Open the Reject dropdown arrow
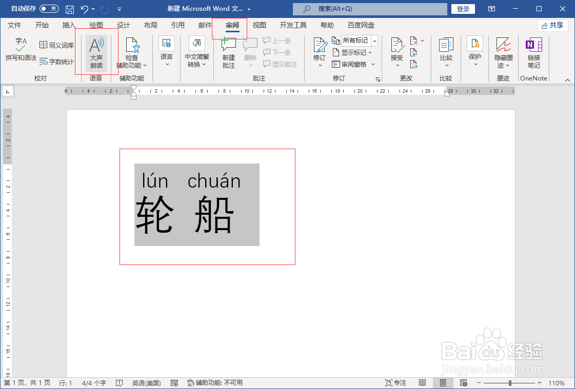 (423, 40)
